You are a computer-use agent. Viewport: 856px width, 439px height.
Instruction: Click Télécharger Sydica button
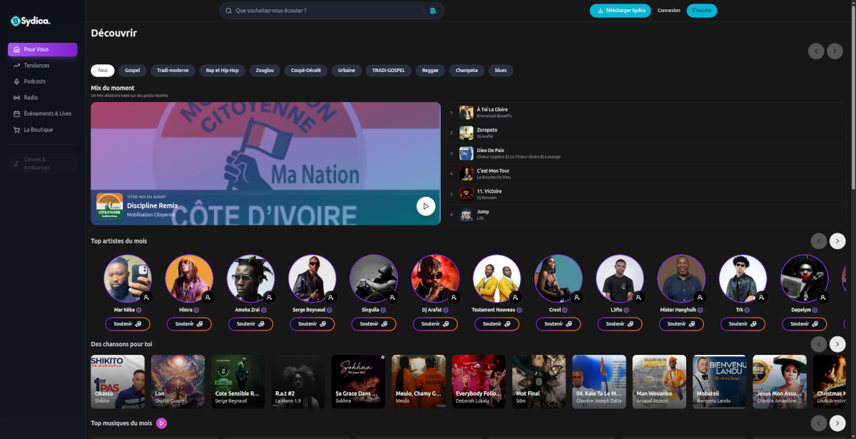[620, 11]
